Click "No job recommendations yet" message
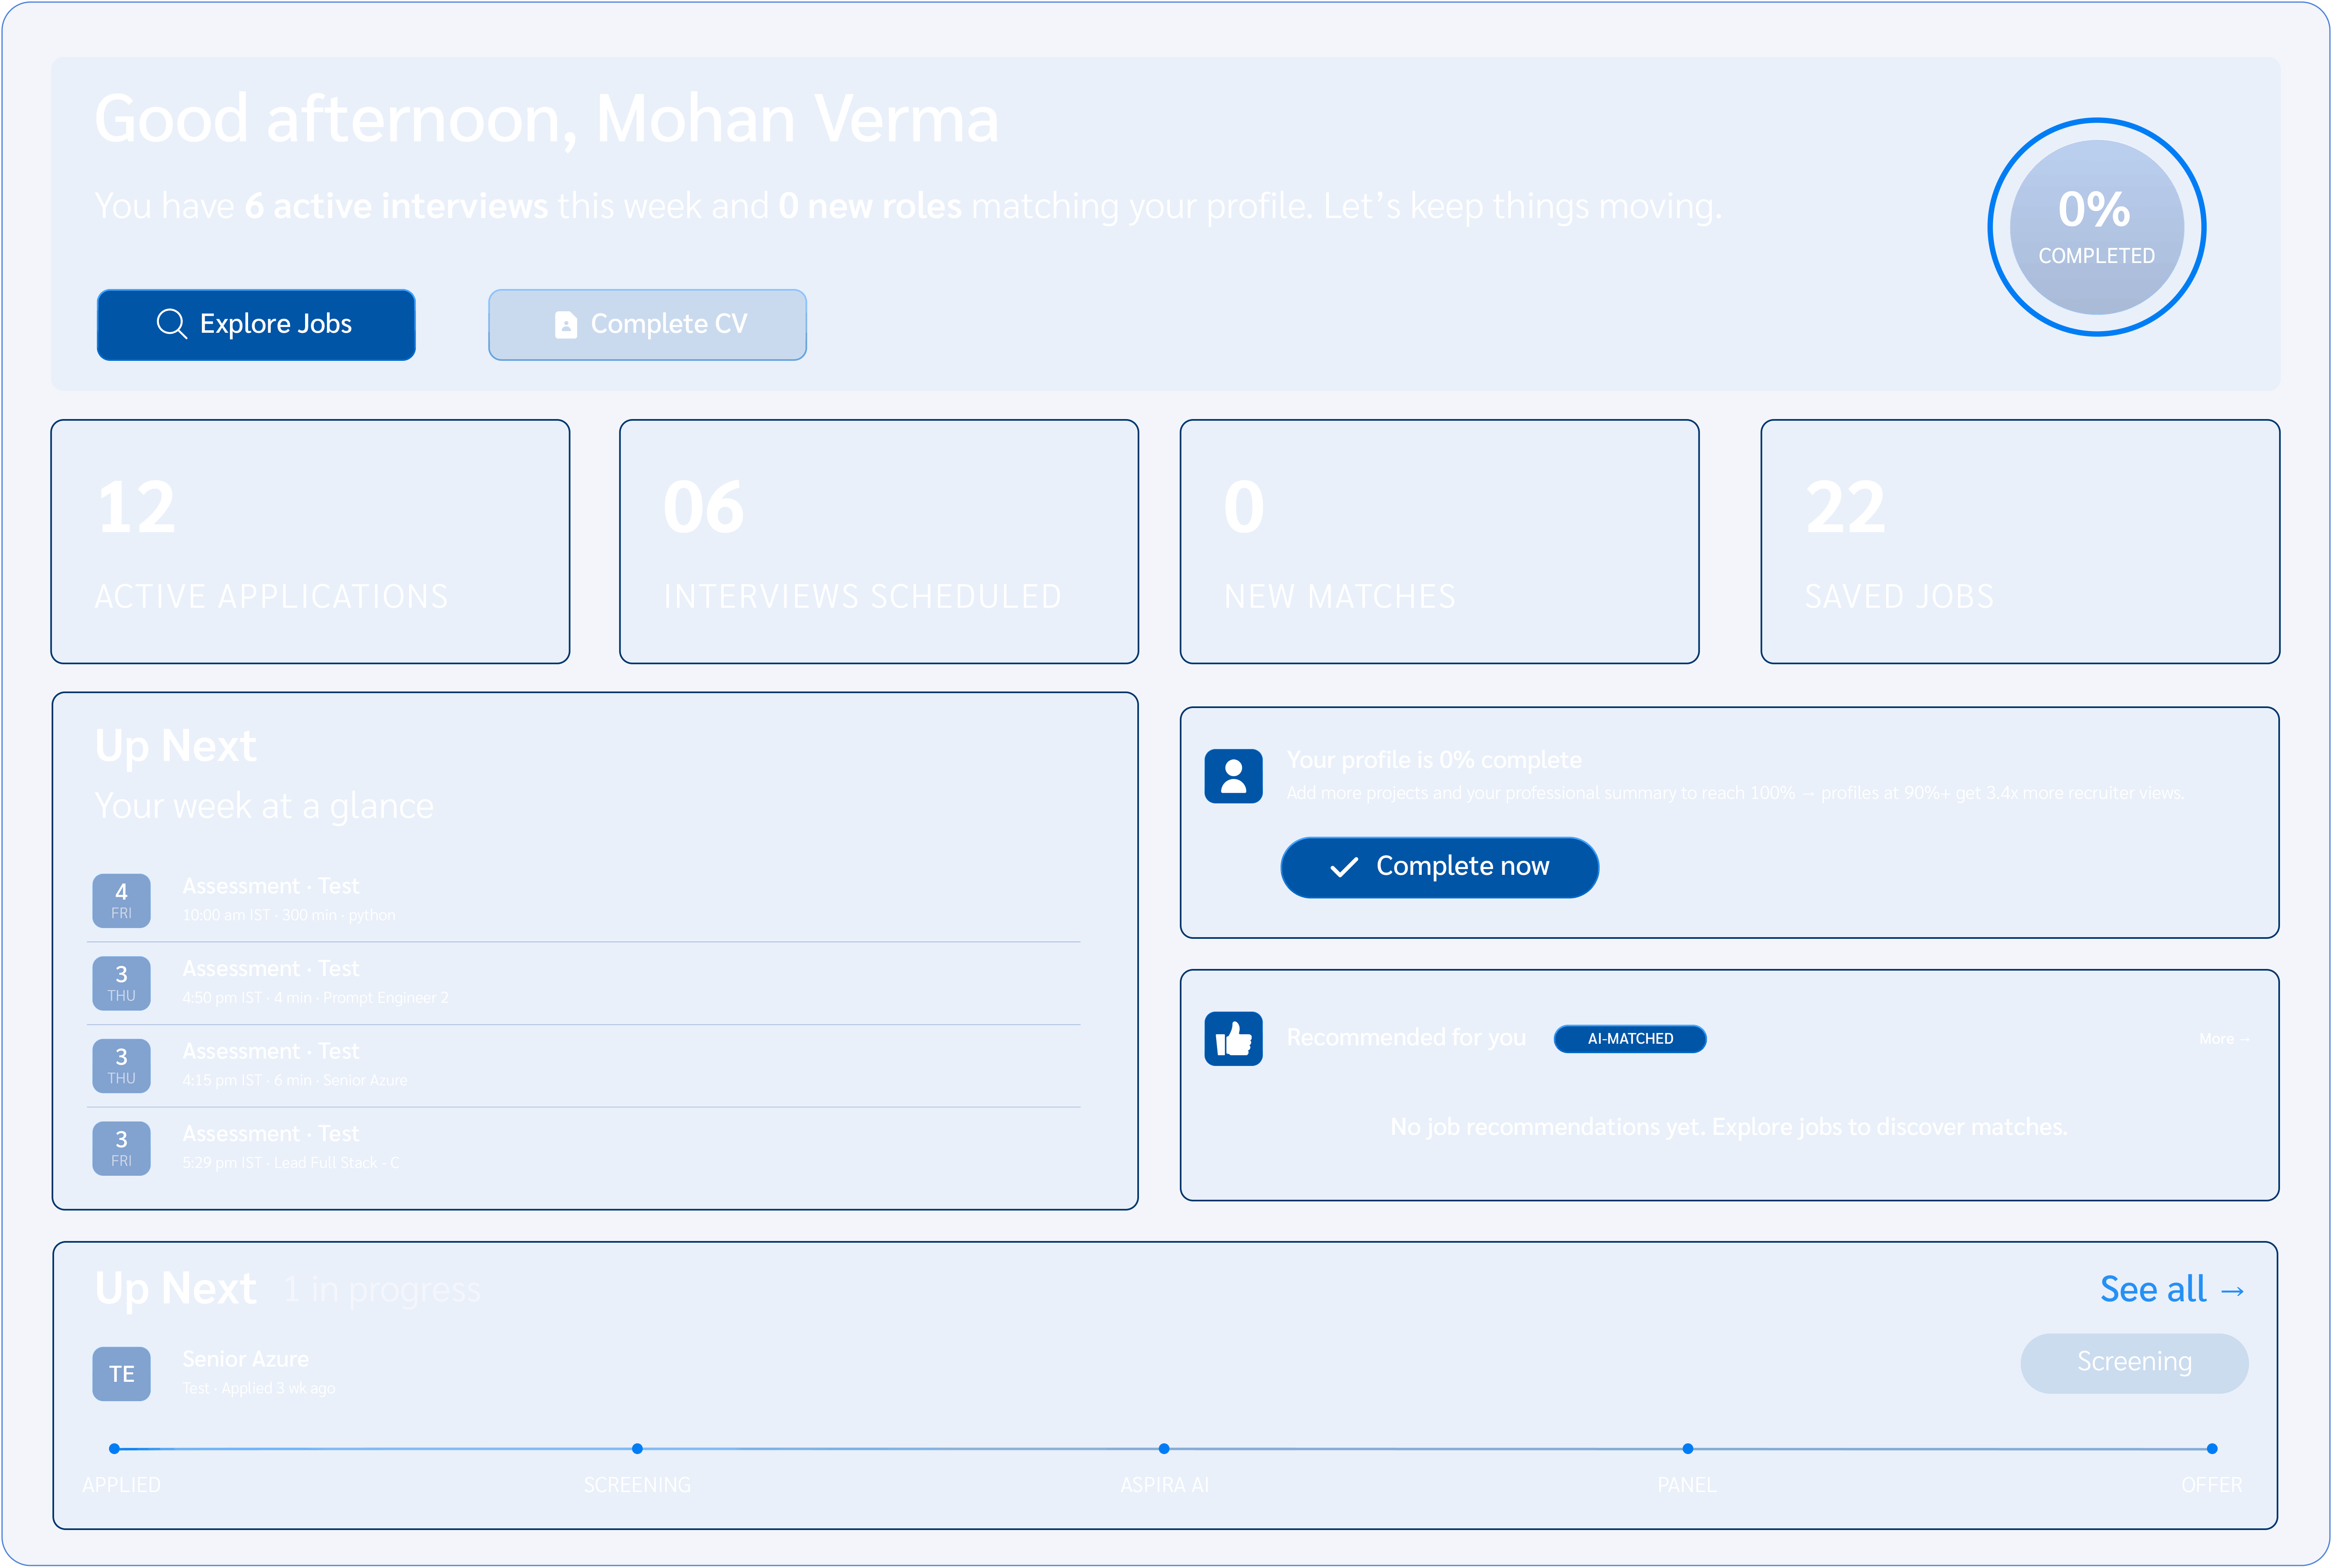 1729,1127
